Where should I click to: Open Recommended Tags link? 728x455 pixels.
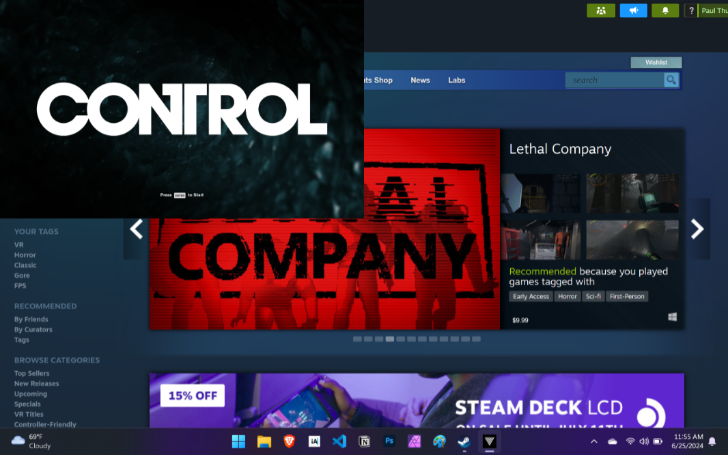point(21,340)
